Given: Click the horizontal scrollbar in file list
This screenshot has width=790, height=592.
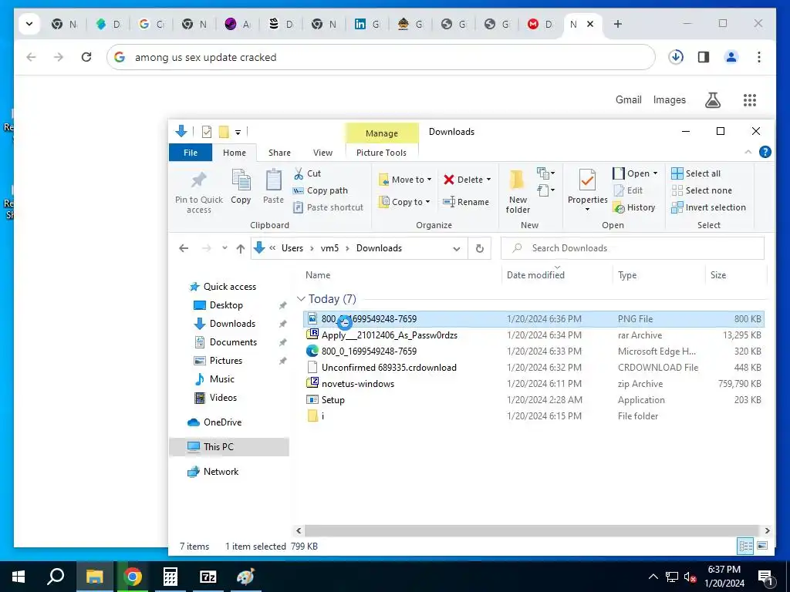Looking at the screenshot, I should click(532, 530).
